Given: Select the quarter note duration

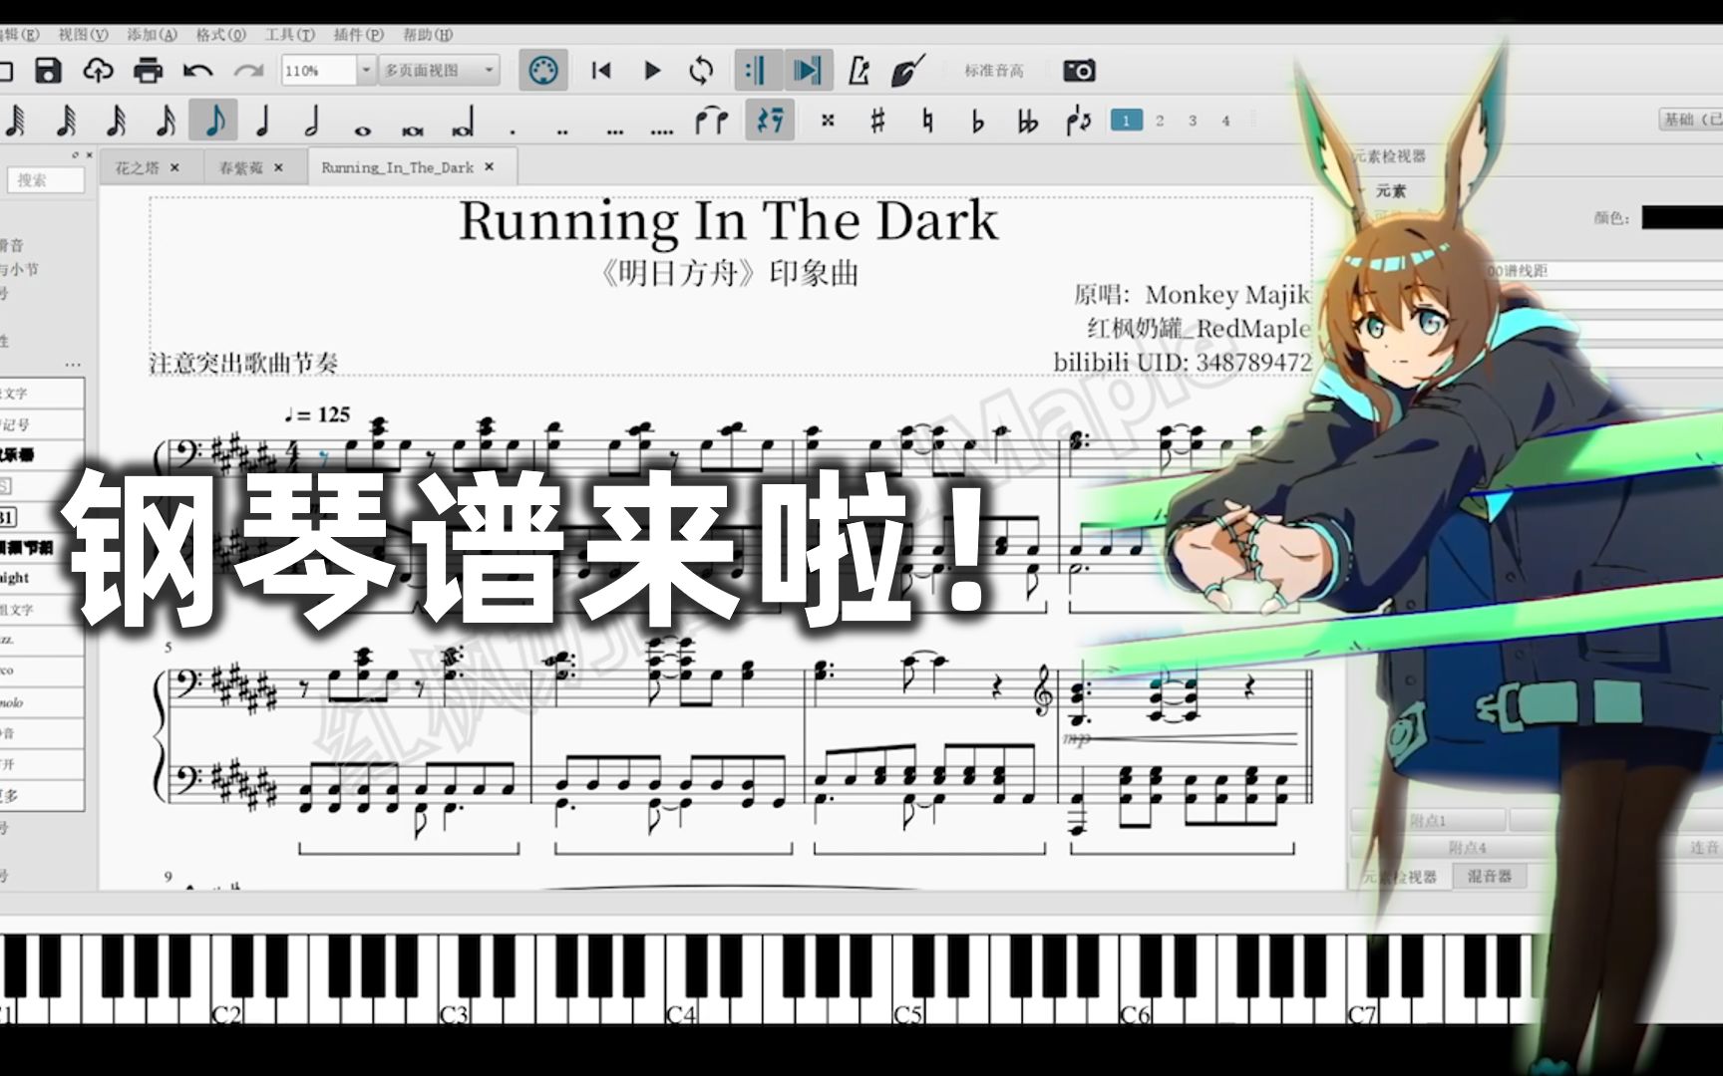Looking at the screenshot, I should [x=263, y=121].
